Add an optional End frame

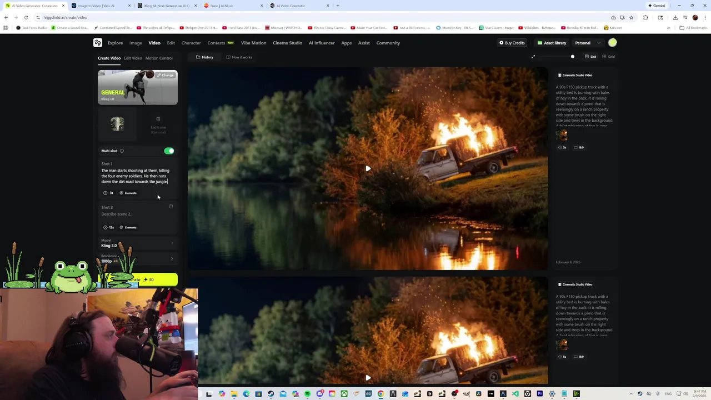158,126
